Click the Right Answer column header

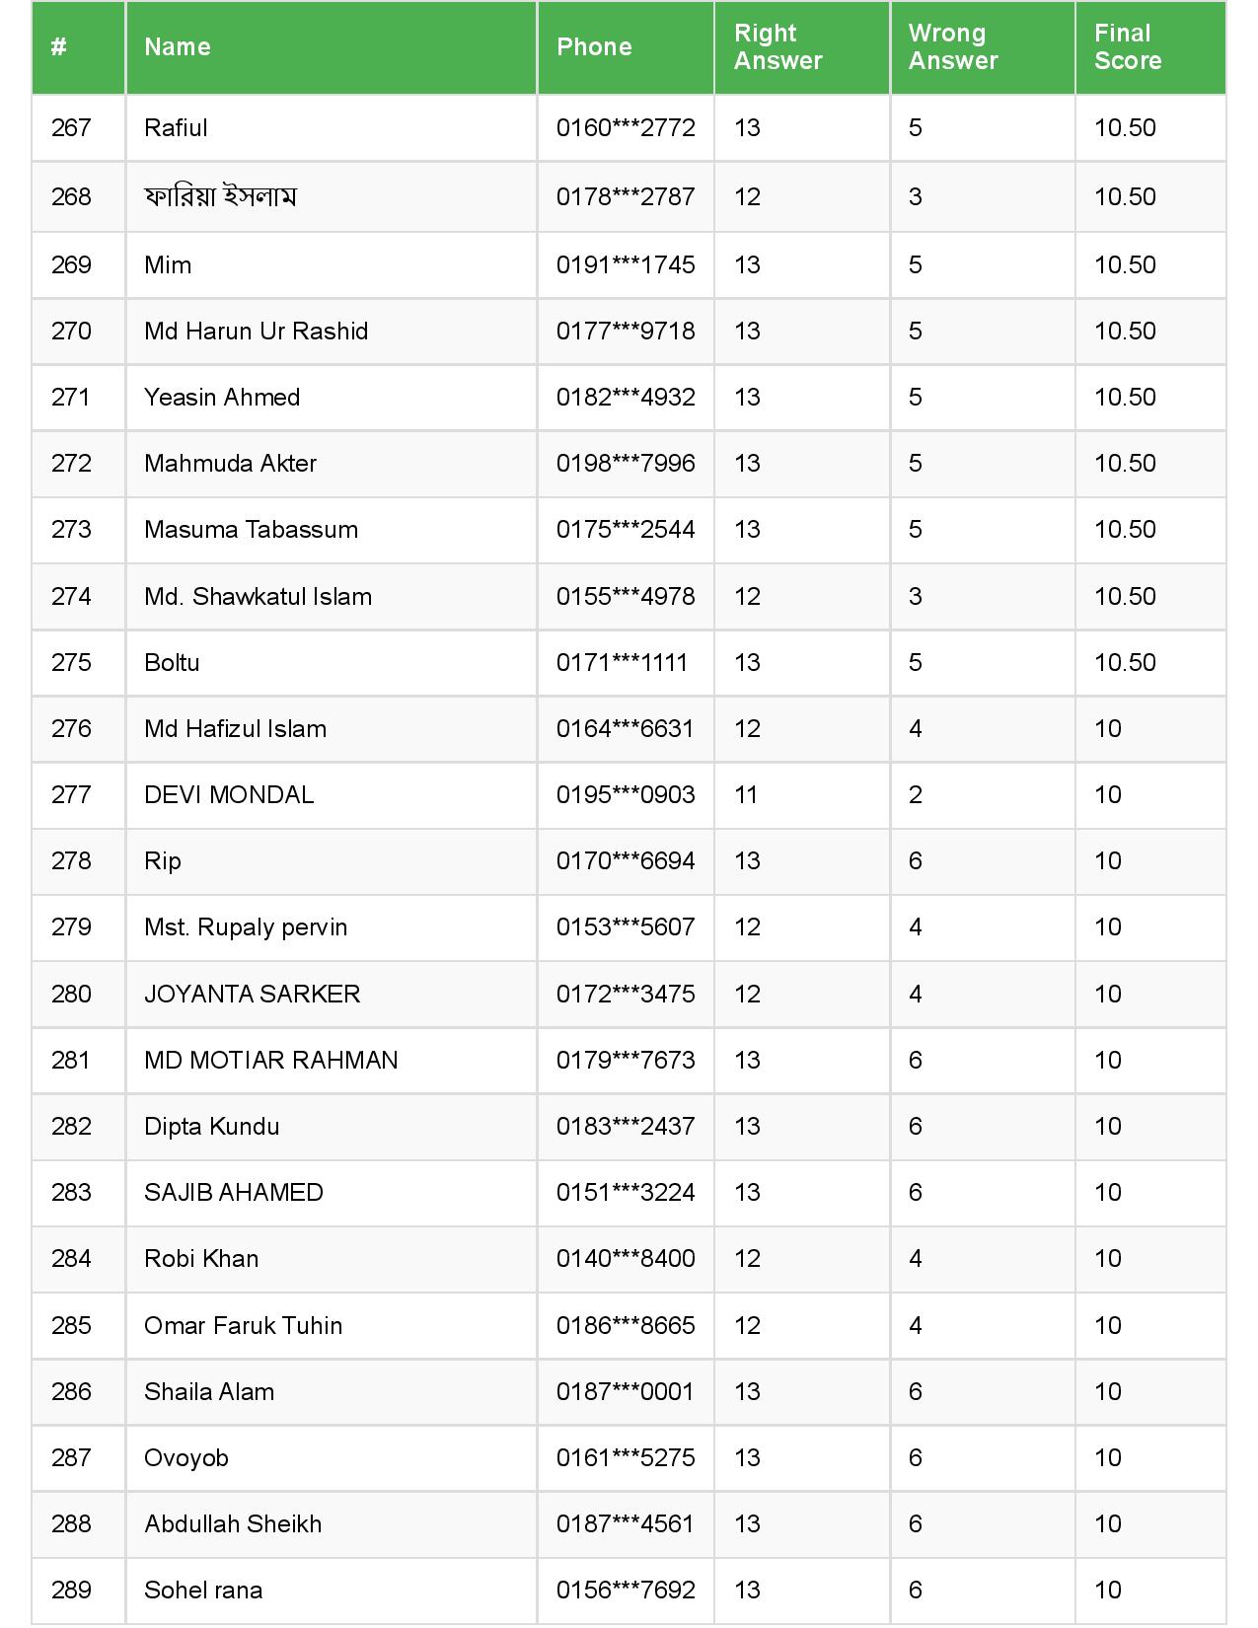tap(777, 47)
